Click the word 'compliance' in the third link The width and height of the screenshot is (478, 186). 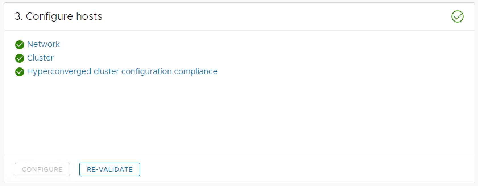[196, 71]
